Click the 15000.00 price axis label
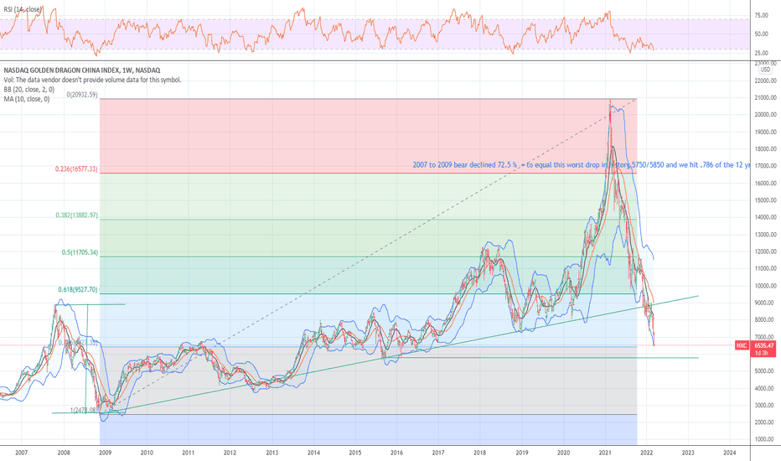The width and height of the screenshot is (781, 461). [x=766, y=200]
